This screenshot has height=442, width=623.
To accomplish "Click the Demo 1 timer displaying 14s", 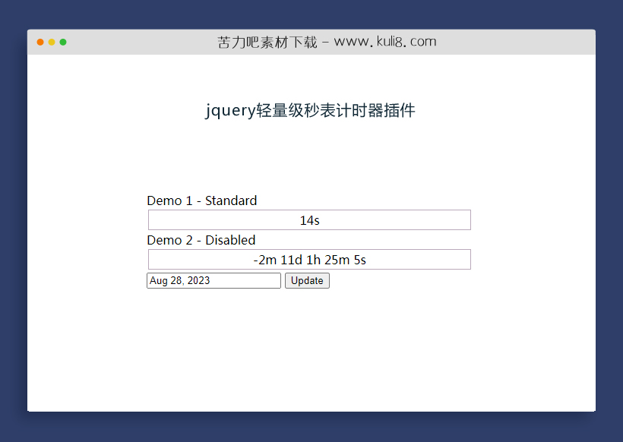I will (309, 219).
